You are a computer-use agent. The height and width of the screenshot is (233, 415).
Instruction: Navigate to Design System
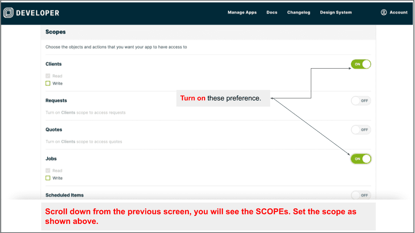(336, 13)
